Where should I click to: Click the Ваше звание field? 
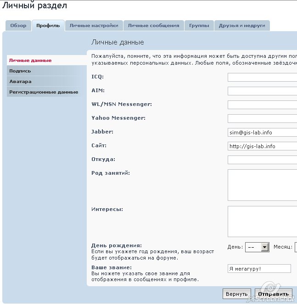coord(259,269)
